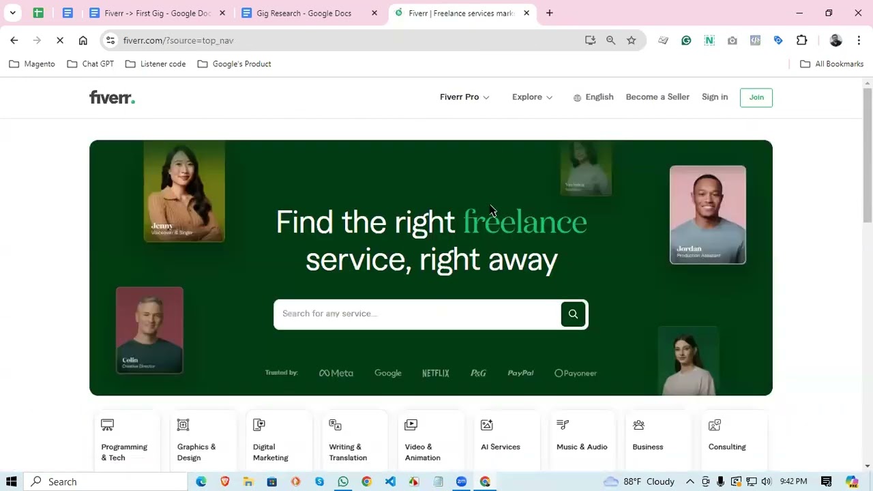This screenshot has height=491, width=873.
Task: Open the weather widget showing 88°F Cloudy
Action: (639, 481)
